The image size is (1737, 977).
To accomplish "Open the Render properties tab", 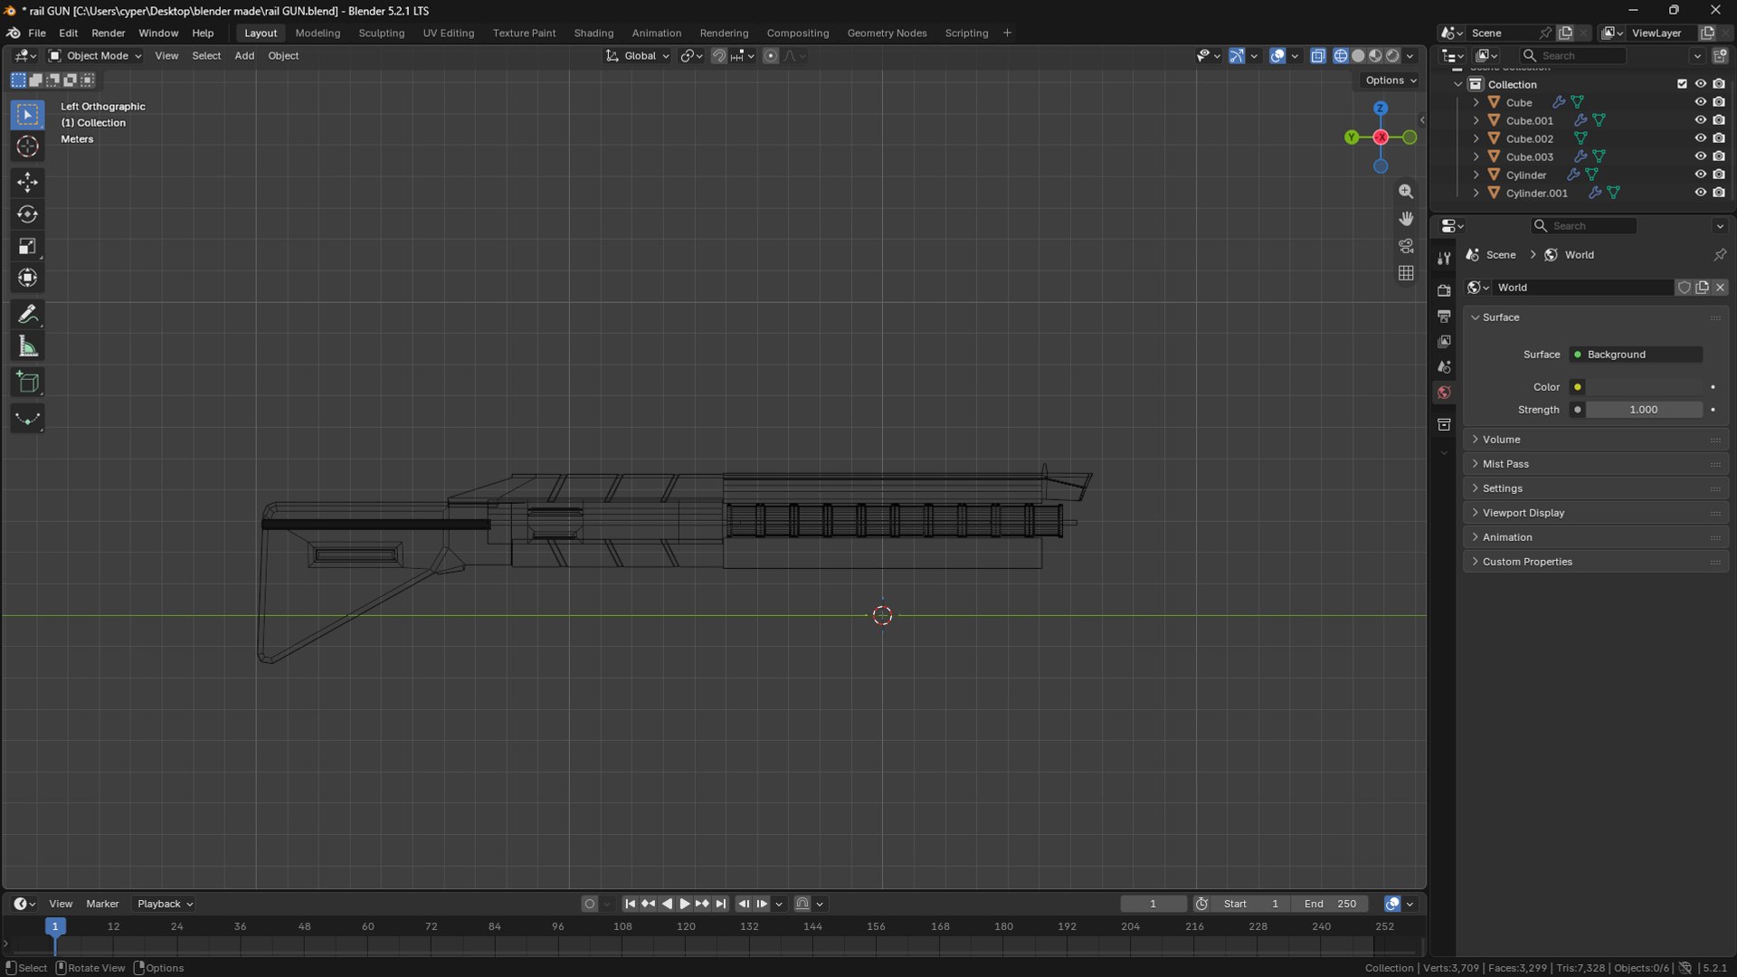I will (1444, 290).
